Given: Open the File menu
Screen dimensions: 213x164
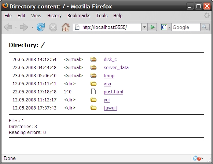Looking at the screenshot, I should point(8,16).
